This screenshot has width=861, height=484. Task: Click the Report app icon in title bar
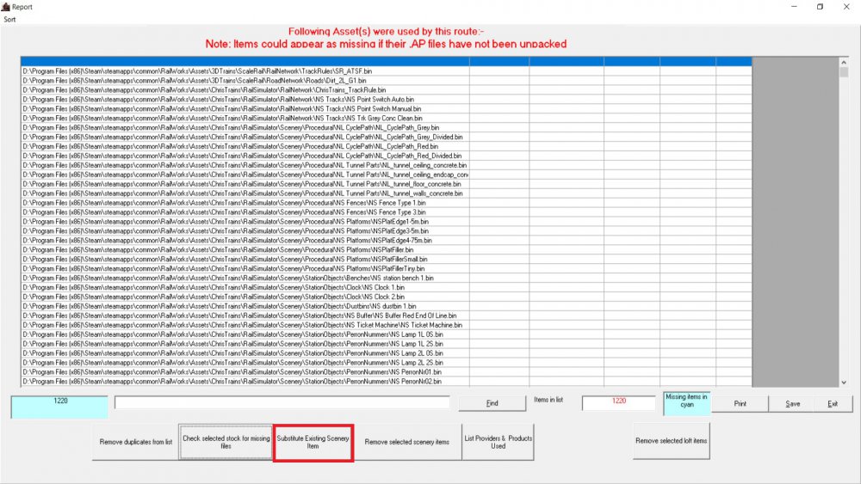tap(5, 6)
